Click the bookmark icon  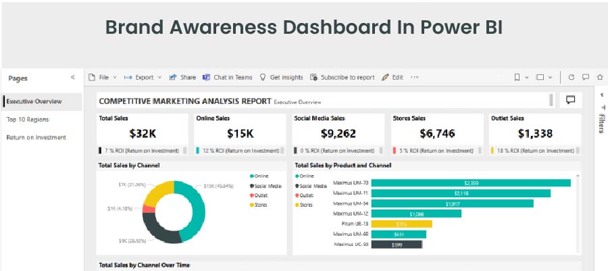tap(517, 77)
